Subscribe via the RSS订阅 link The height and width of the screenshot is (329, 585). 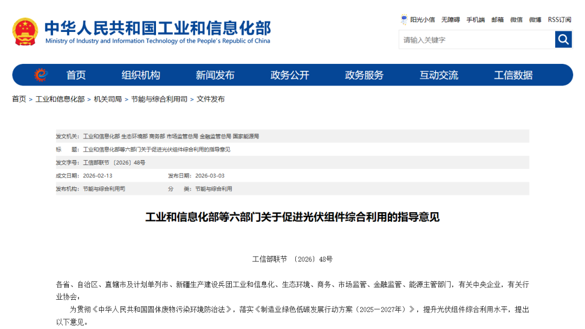point(558,19)
